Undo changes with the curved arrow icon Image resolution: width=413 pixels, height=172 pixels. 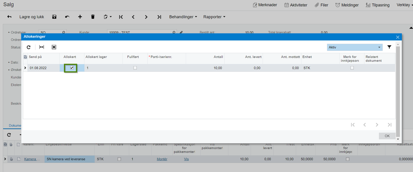point(67,17)
